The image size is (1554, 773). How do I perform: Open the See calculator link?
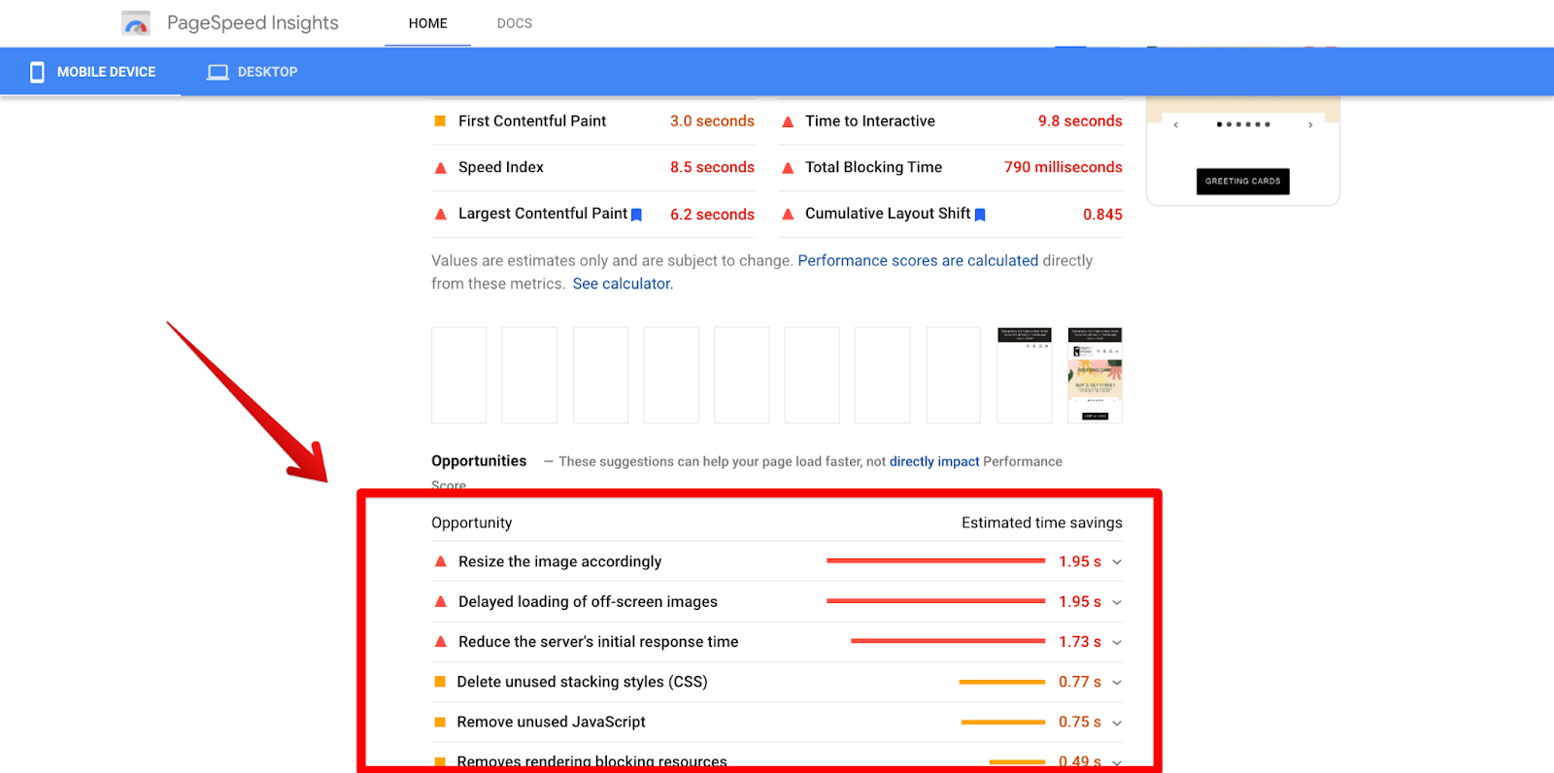[x=623, y=284]
